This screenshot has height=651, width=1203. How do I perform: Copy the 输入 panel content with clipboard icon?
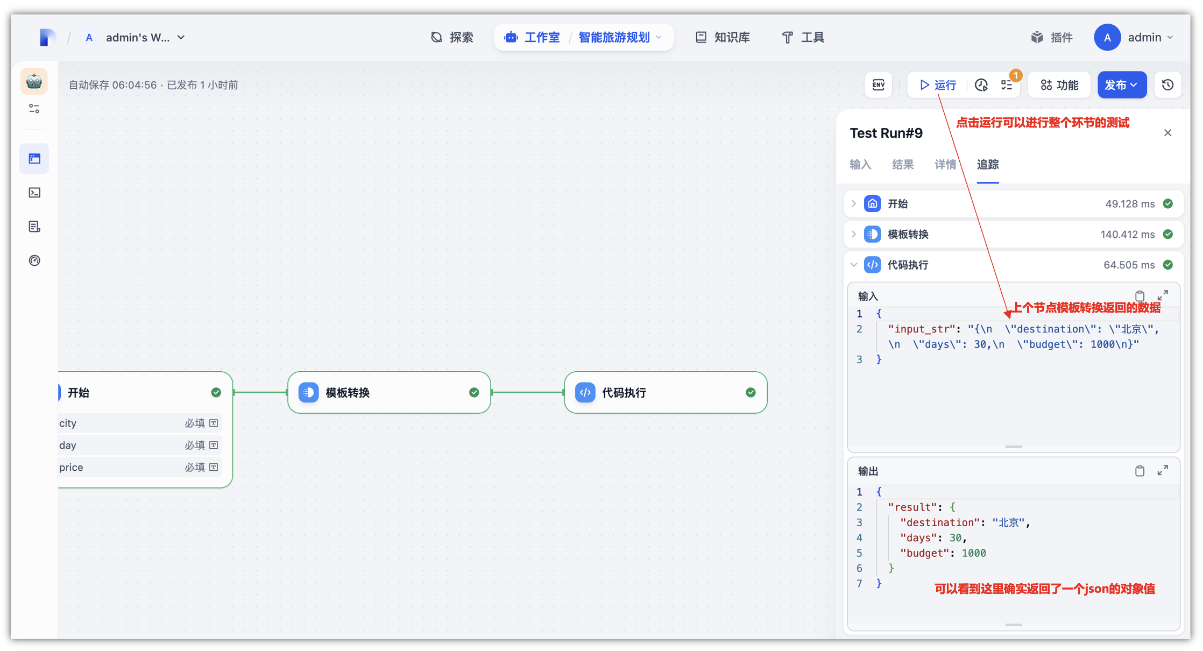click(x=1140, y=296)
